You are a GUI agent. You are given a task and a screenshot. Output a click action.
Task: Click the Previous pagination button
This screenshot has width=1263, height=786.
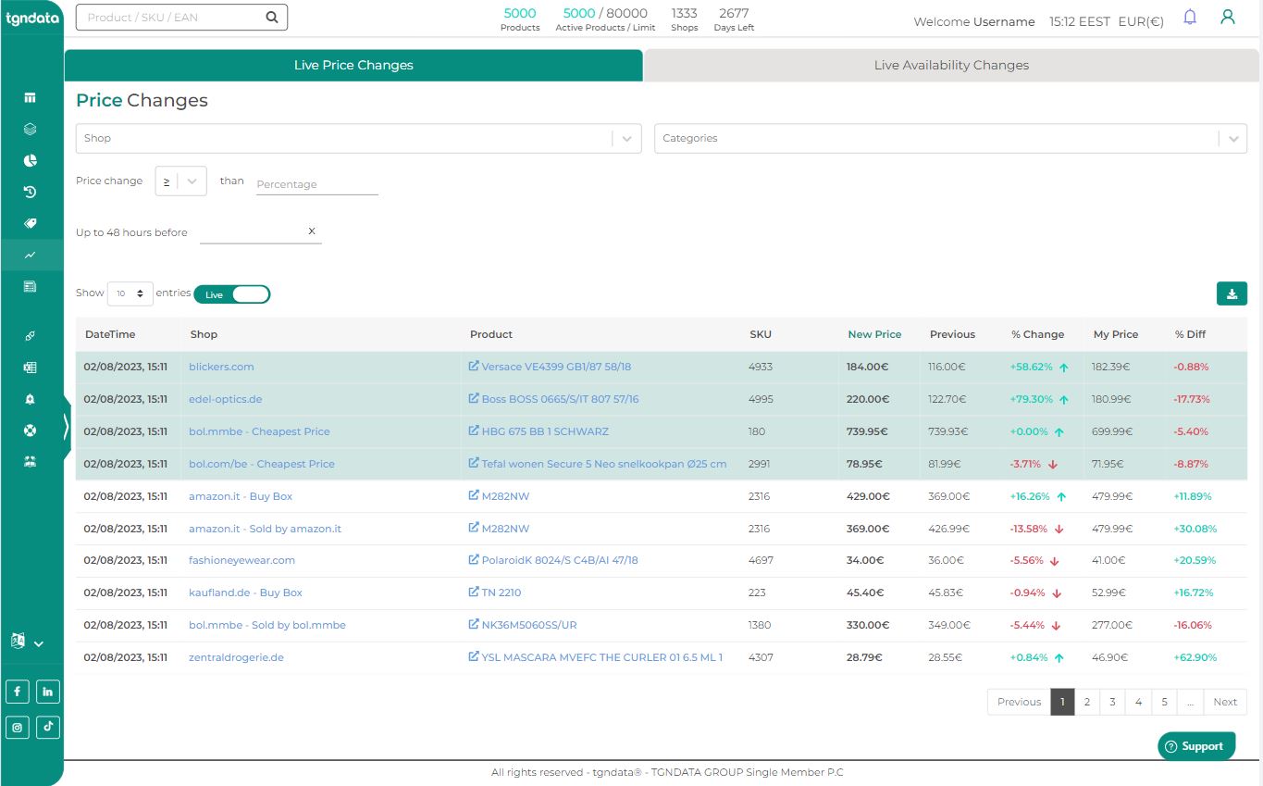(x=1019, y=702)
